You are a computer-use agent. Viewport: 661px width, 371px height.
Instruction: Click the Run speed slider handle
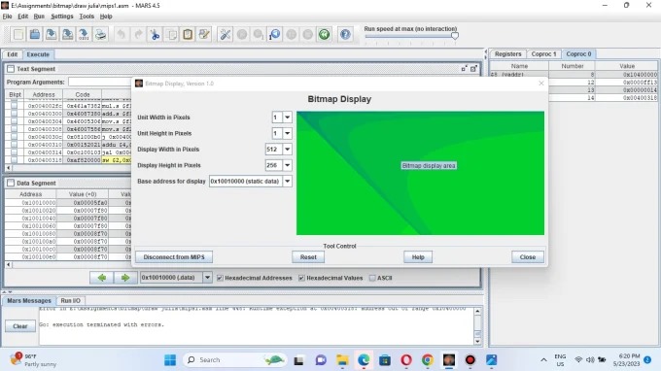pos(455,36)
